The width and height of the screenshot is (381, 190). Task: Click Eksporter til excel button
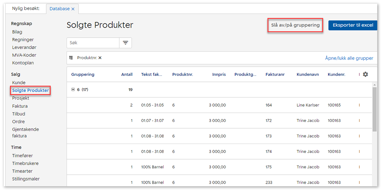[353, 25]
